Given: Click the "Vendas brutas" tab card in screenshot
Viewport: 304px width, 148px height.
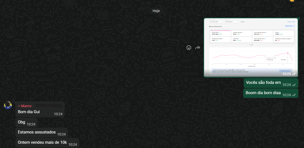Looking at the screenshot, I should (x=220, y=33).
